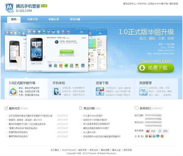Image resolution: width=183 pixels, height=156 pixels.
Task: Share to Renren via blue icon
Action: pyautogui.click(x=158, y=136)
